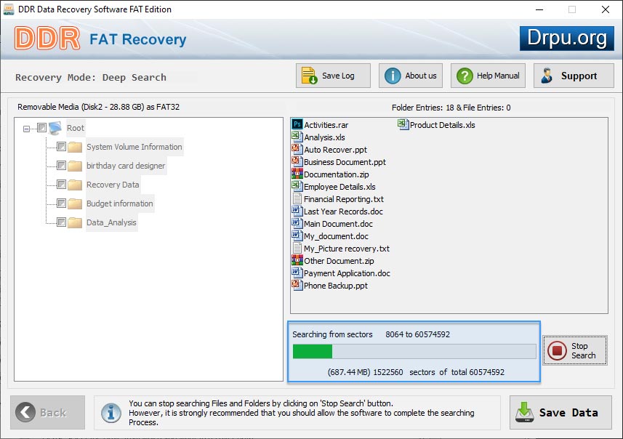The width and height of the screenshot is (623, 439).
Task: Click the My_document.doc file icon
Action: click(x=297, y=235)
